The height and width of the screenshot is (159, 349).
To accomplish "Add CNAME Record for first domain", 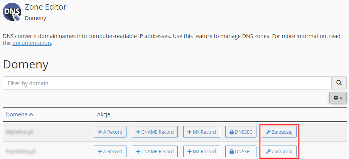I will [155, 132].
